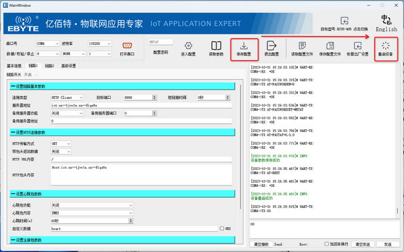Click the 进入配置 gear icon
Image resolution: width=404 pixels, height=252 pixels.
[188, 46]
